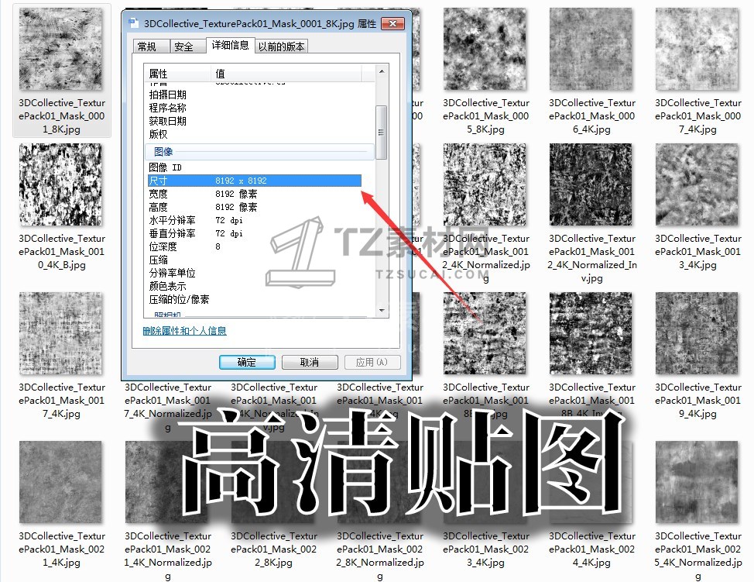Click the Mask_0023_4K.jpg file name
This screenshot has height=582, width=754.
pyautogui.click(x=485, y=549)
